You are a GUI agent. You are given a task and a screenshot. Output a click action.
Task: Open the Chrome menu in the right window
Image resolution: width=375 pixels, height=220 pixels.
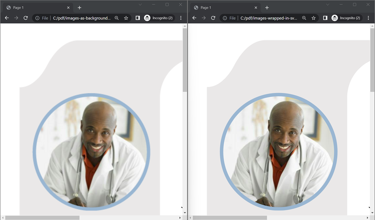point(368,18)
